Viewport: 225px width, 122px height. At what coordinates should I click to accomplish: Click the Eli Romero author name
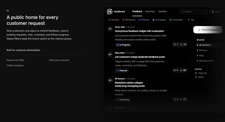pos(120,79)
